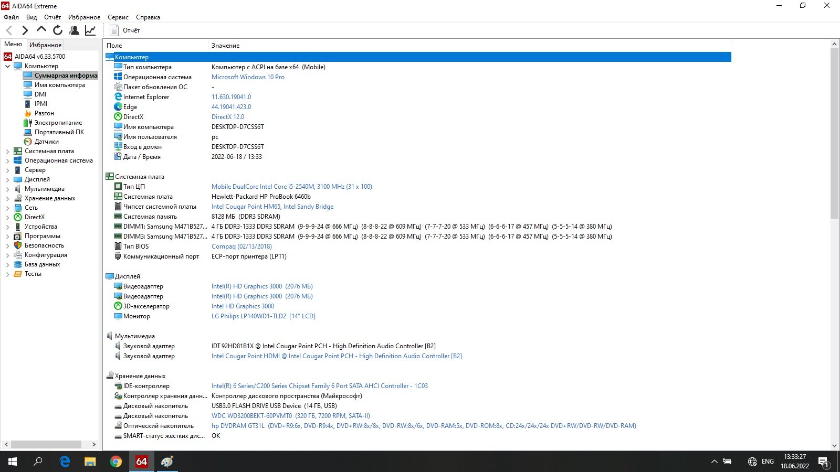Open AIDA64 icon in the taskbar

(x=141, y=462)
